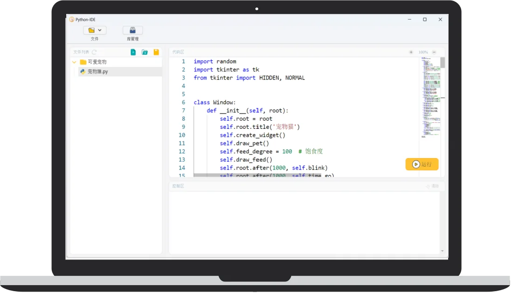The height and width of the screenshot is (293, 512).
Task: Refresh the 文件列表 file list
Action: pyautogui.click(x=94, y=52)
